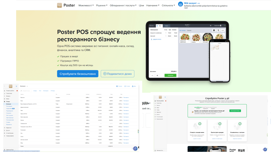Select the Переробки submenu item
This screenshot has height=155, width=271.
9,108
